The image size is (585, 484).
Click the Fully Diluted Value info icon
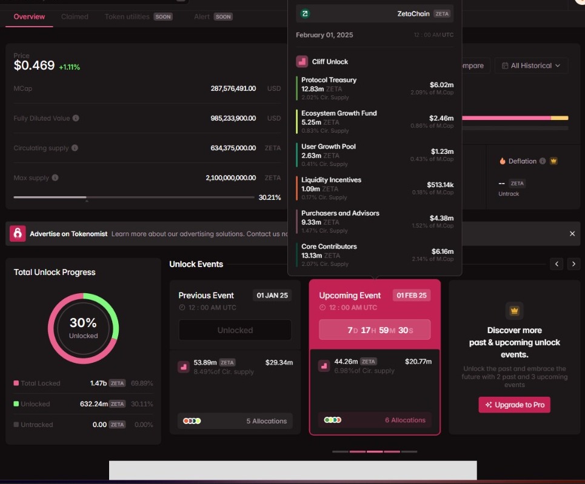(x=76, y=118)
